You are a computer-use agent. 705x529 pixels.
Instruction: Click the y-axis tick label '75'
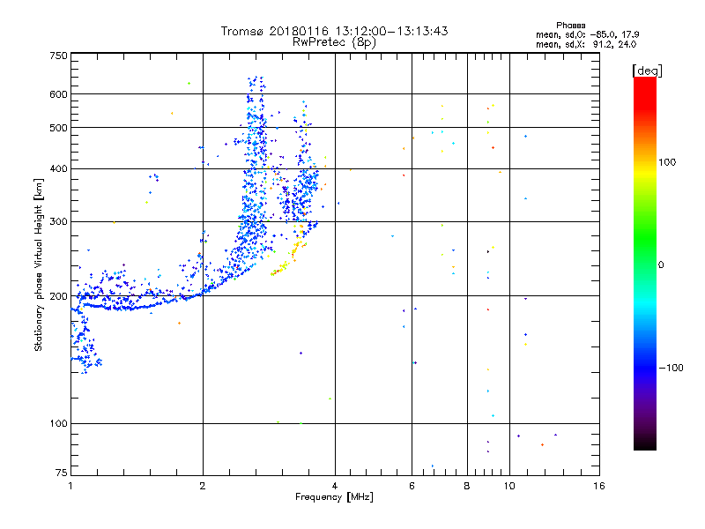(62, 473)
